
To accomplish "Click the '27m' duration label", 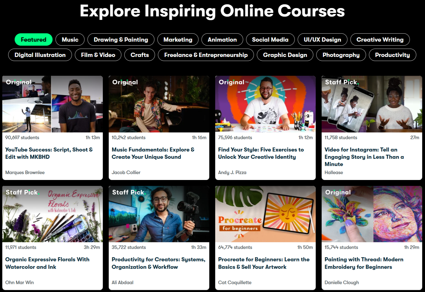I will [x=415, y=138].
